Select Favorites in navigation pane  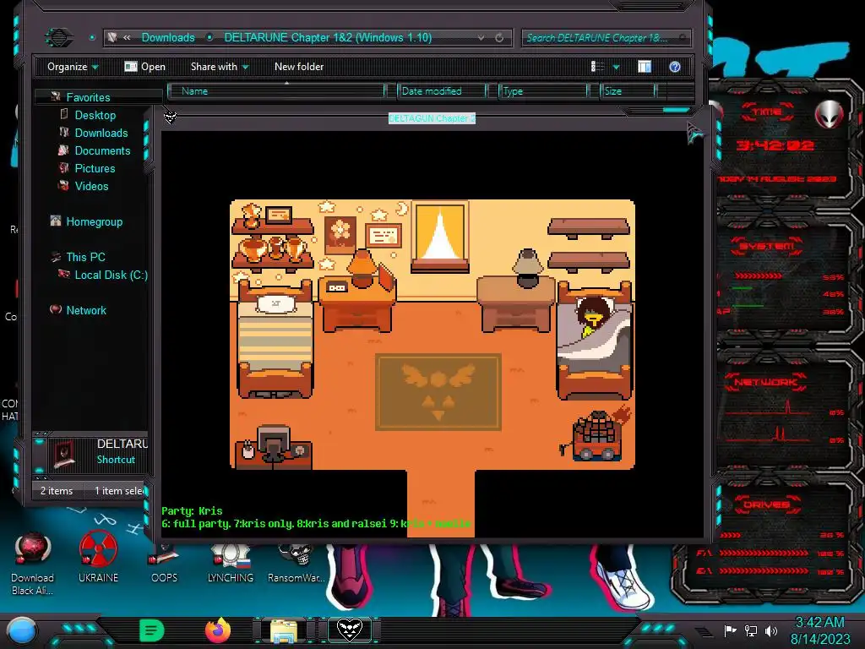point(88,97)
